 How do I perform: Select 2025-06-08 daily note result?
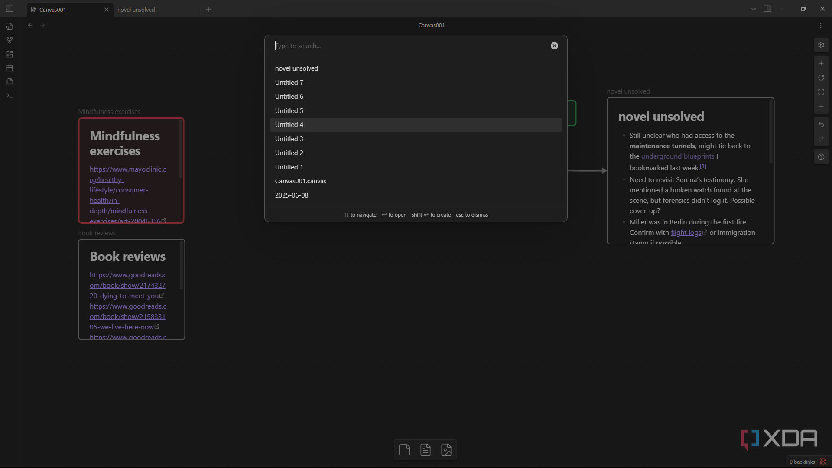coord(416,195)
